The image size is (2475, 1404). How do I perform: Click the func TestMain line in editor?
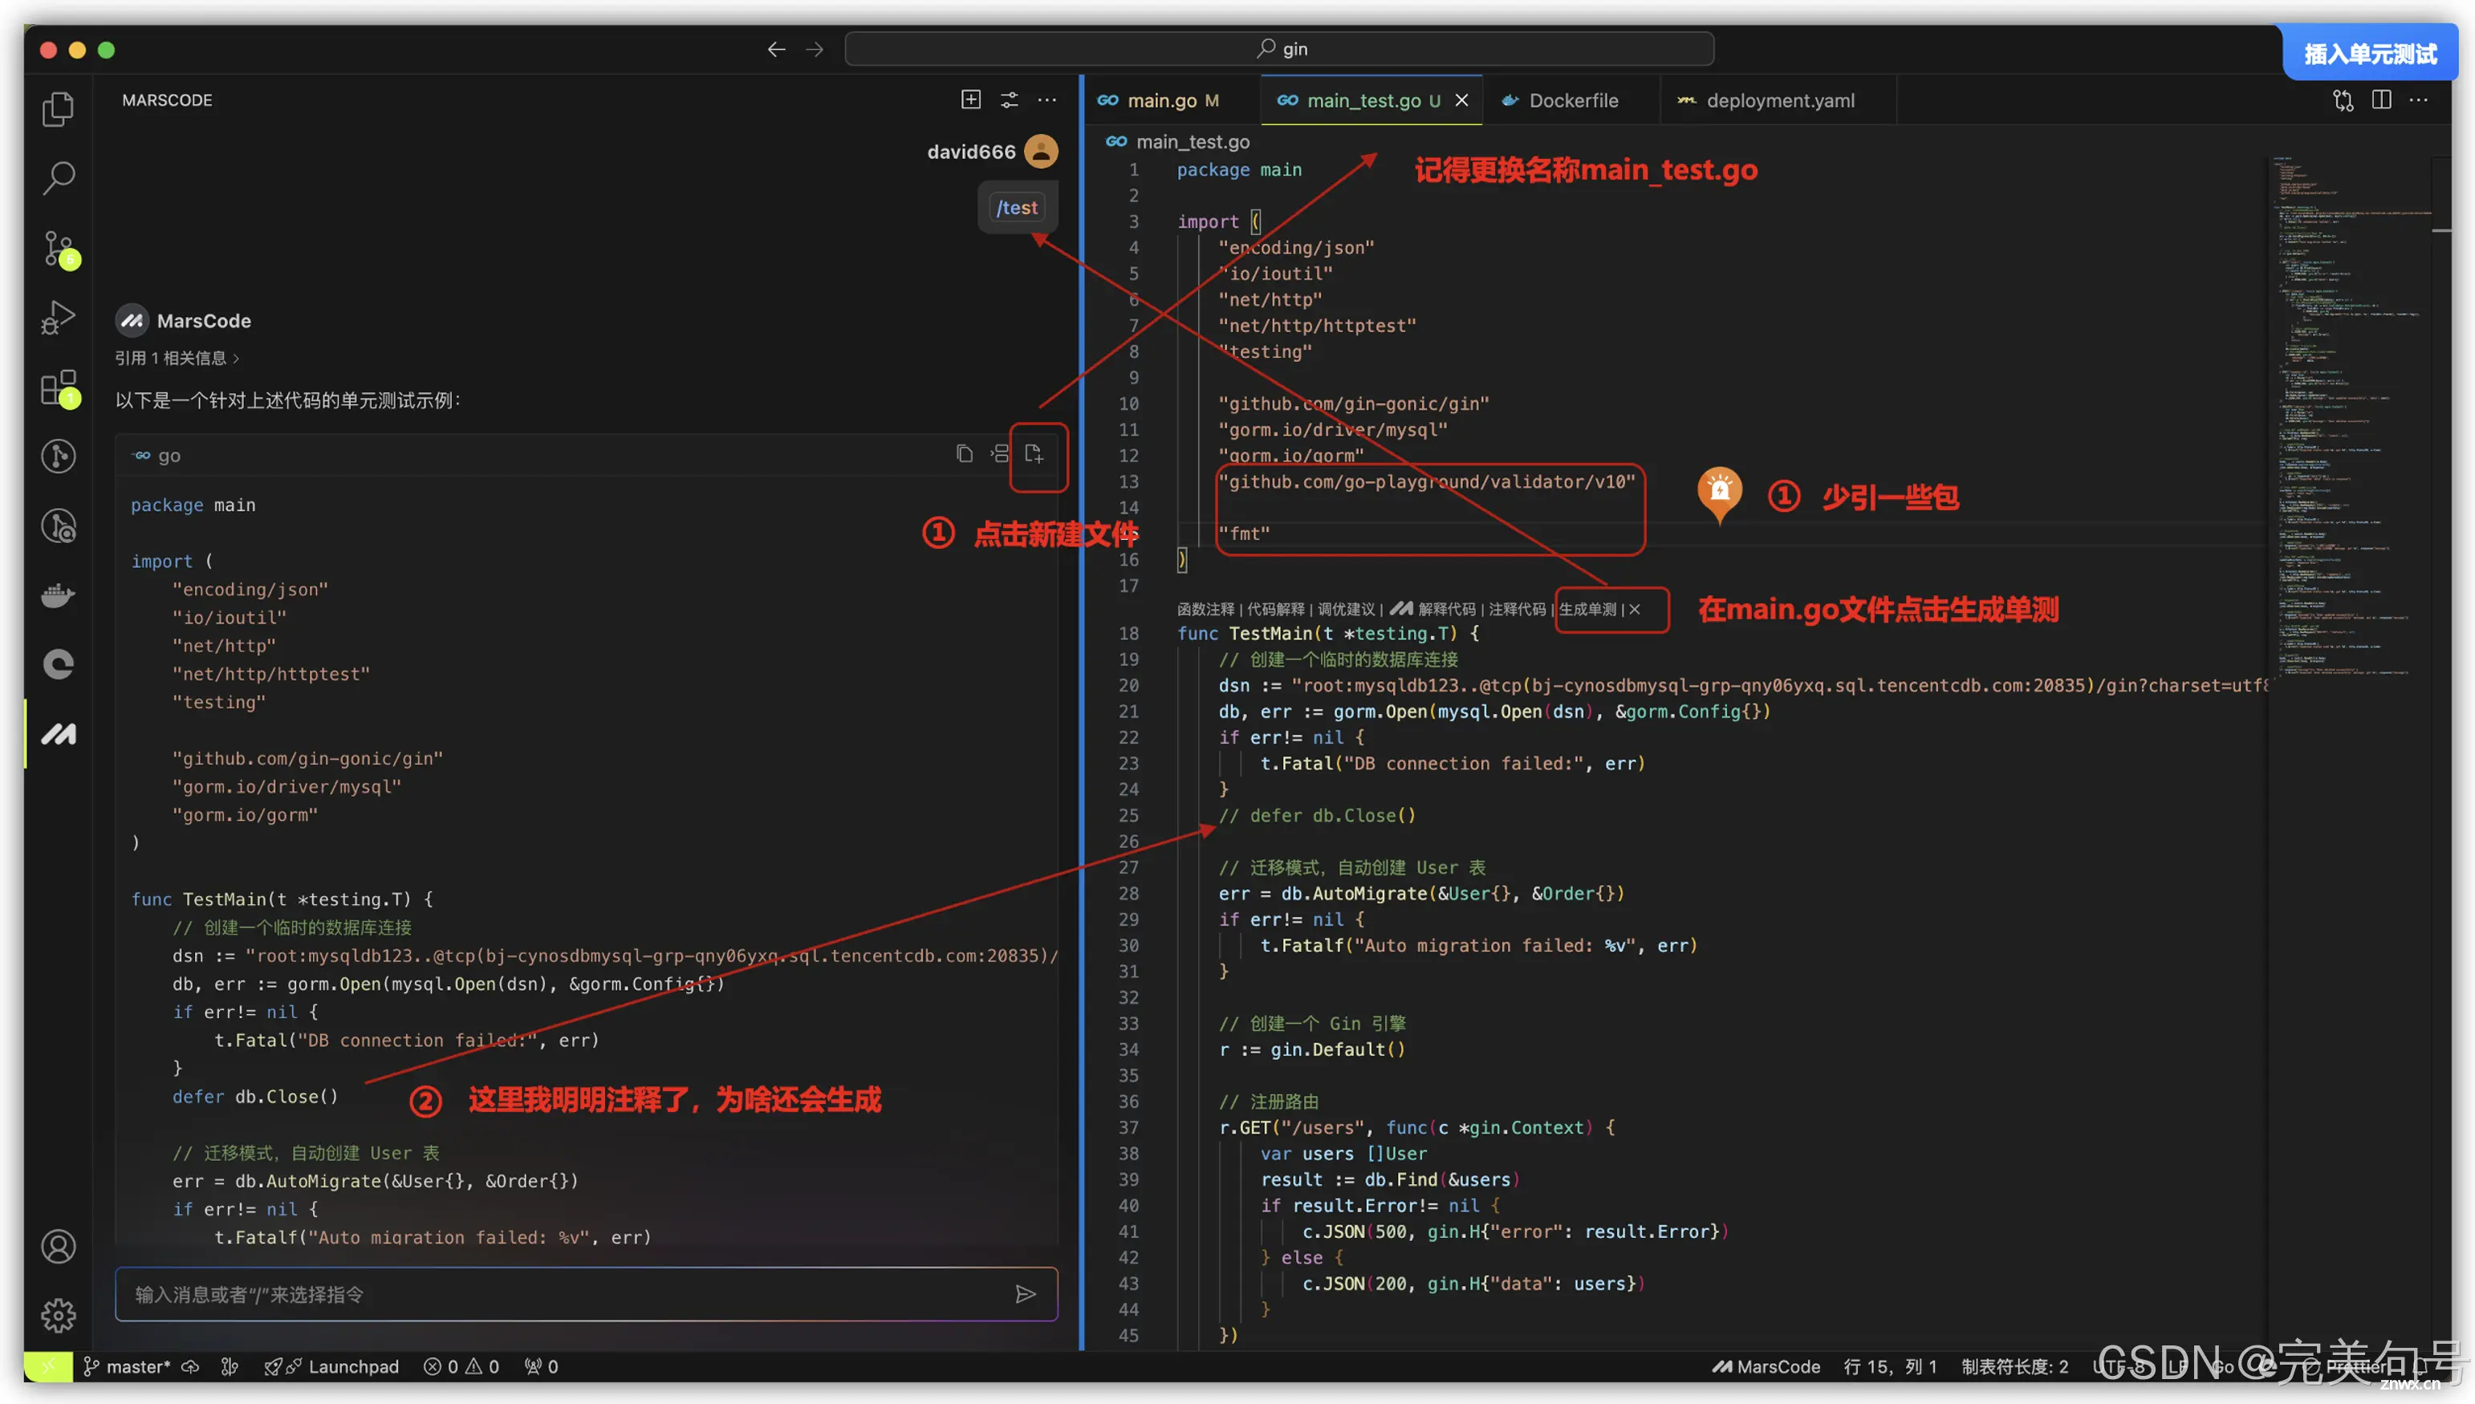pyautogui.click(x=1328, y=634)
